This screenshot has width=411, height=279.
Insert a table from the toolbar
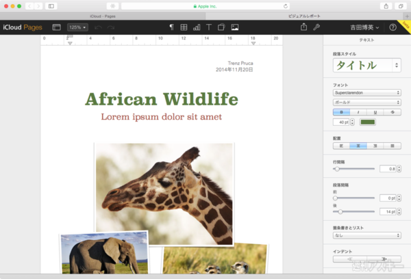coord(184,27)
